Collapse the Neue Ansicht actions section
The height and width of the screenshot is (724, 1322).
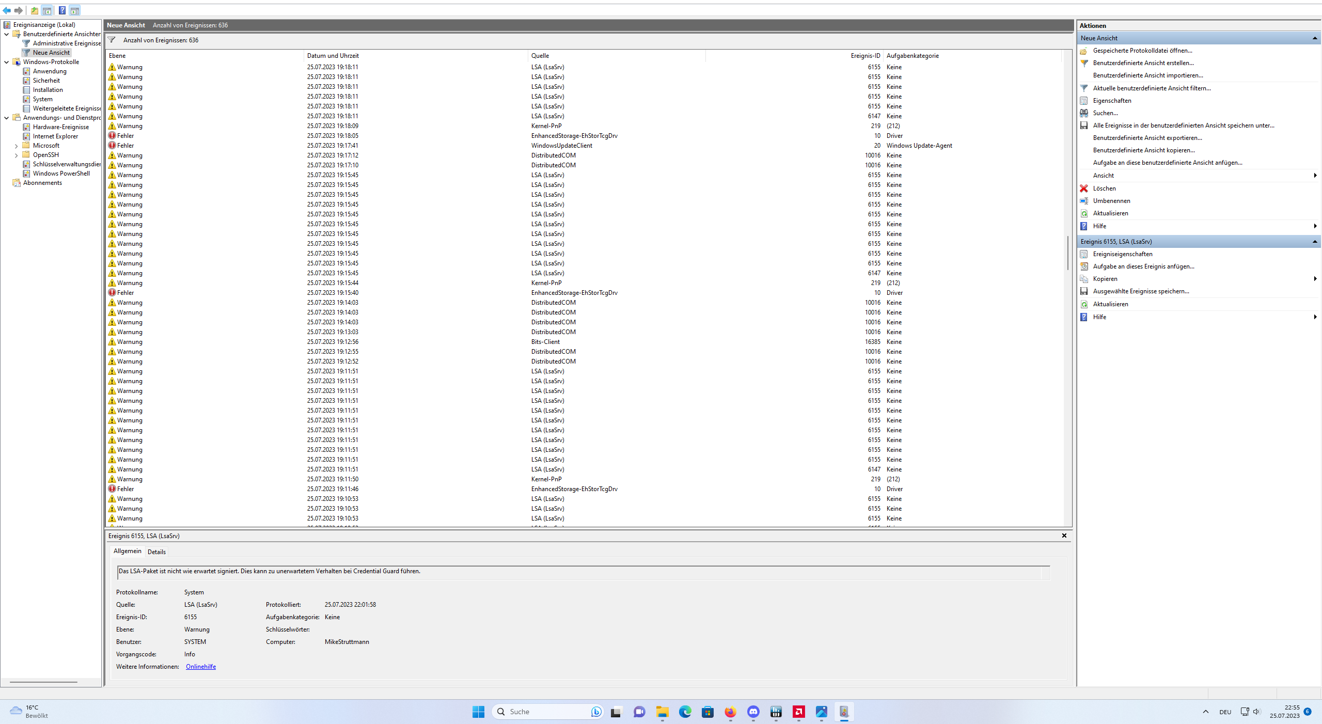click(x=1314, y=38)
